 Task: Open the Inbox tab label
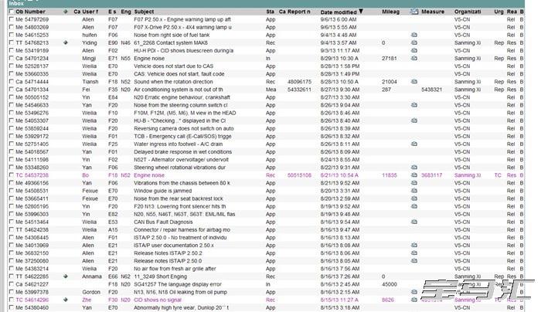point(16,3)
